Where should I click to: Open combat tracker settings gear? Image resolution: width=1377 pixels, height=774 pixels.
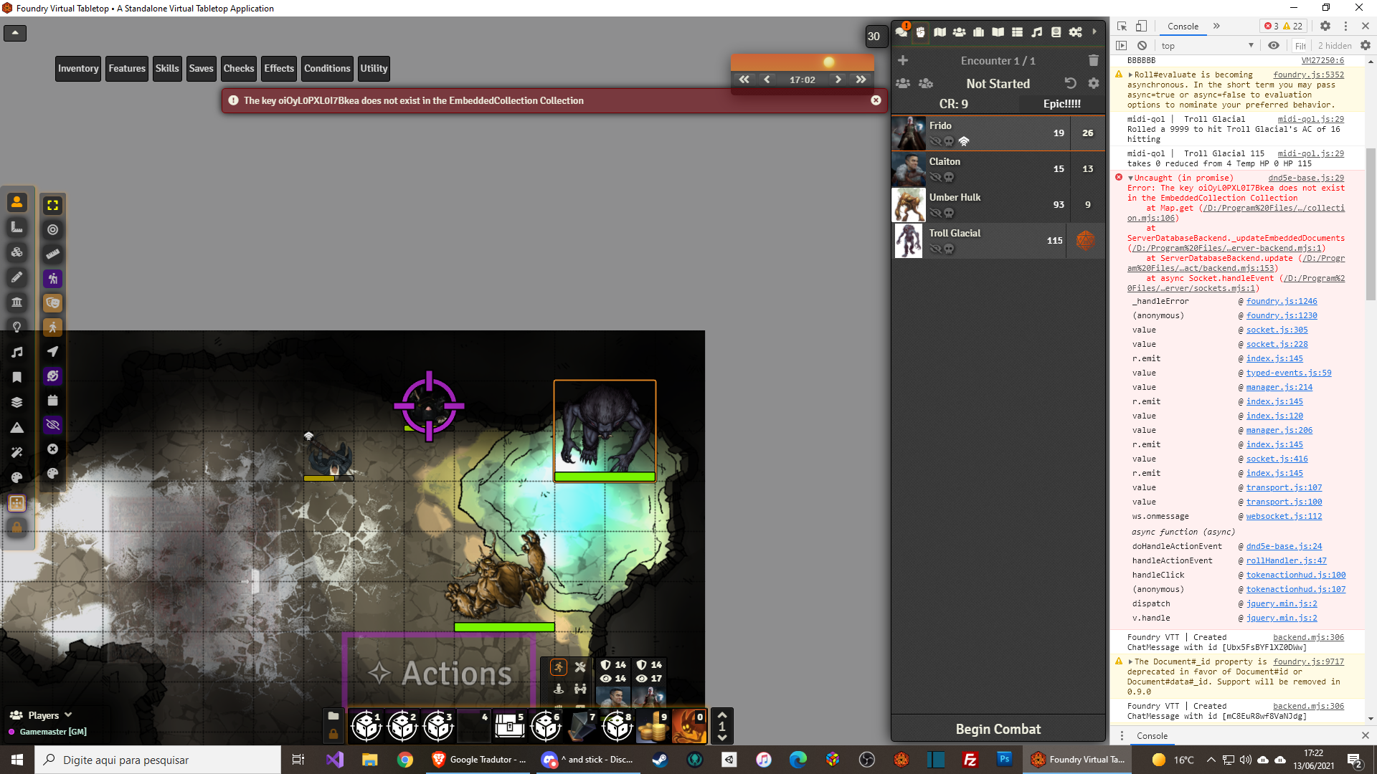click(1093, 83)
